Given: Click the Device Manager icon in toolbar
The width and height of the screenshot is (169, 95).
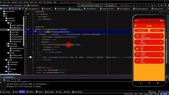Looking at the screenshot, I should point(159,5).
